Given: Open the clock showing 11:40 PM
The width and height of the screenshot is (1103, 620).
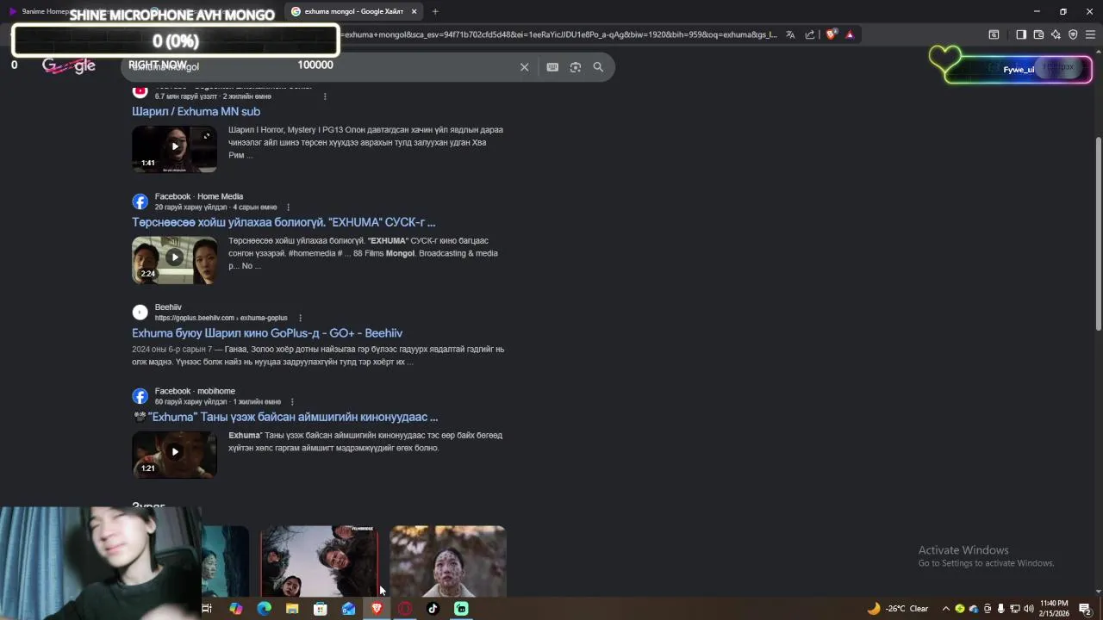Looking at the screenshot, I should point(1054,609).
